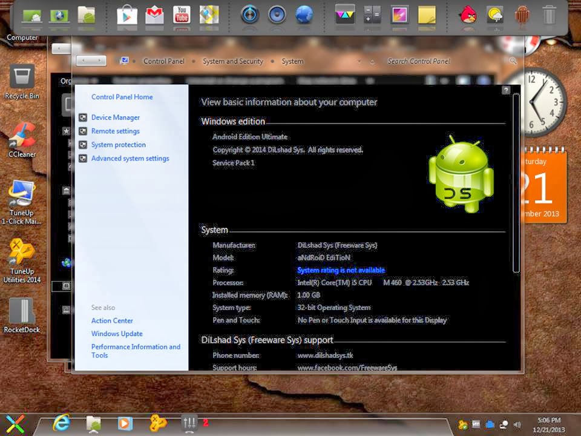Open Windows Update link
Image resolution: width=581 pixels, height=436 pixels.
pos(117,334)
